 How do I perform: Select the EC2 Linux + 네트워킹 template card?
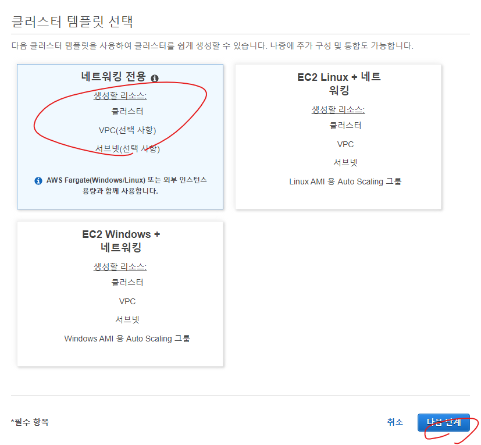pos(338,137)
